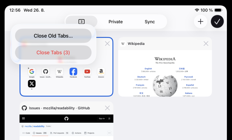Click the Public badge next to readability

pyautogui.click(x=49, y=126)
